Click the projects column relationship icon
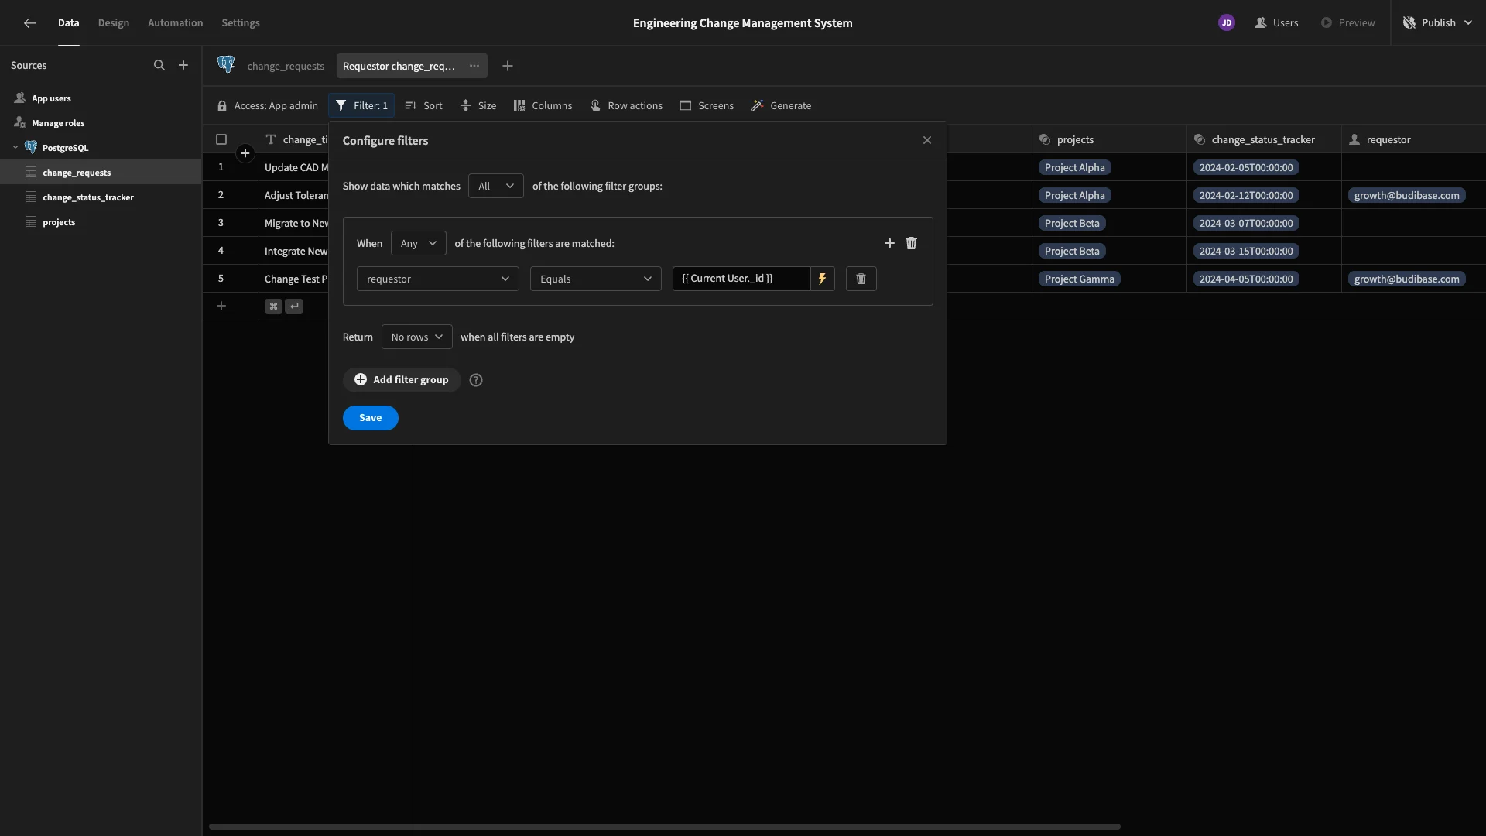 1045,139
